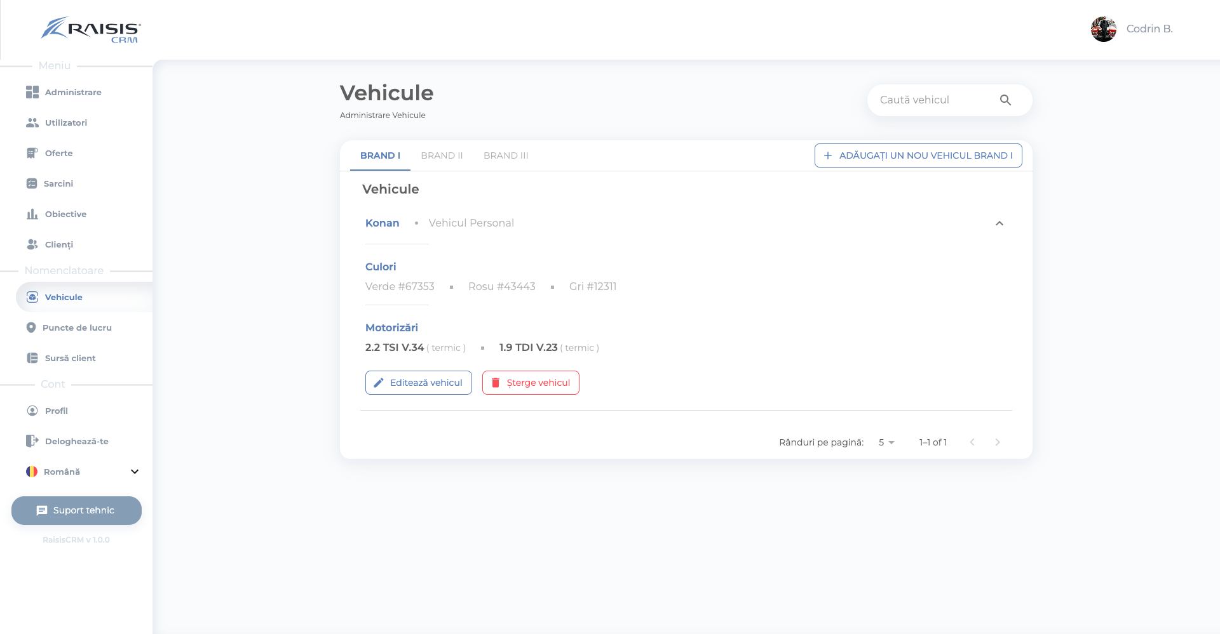Click the Deloghează-te logout icon
Viewport: 1220px width, 634px height.
point(32,441)
